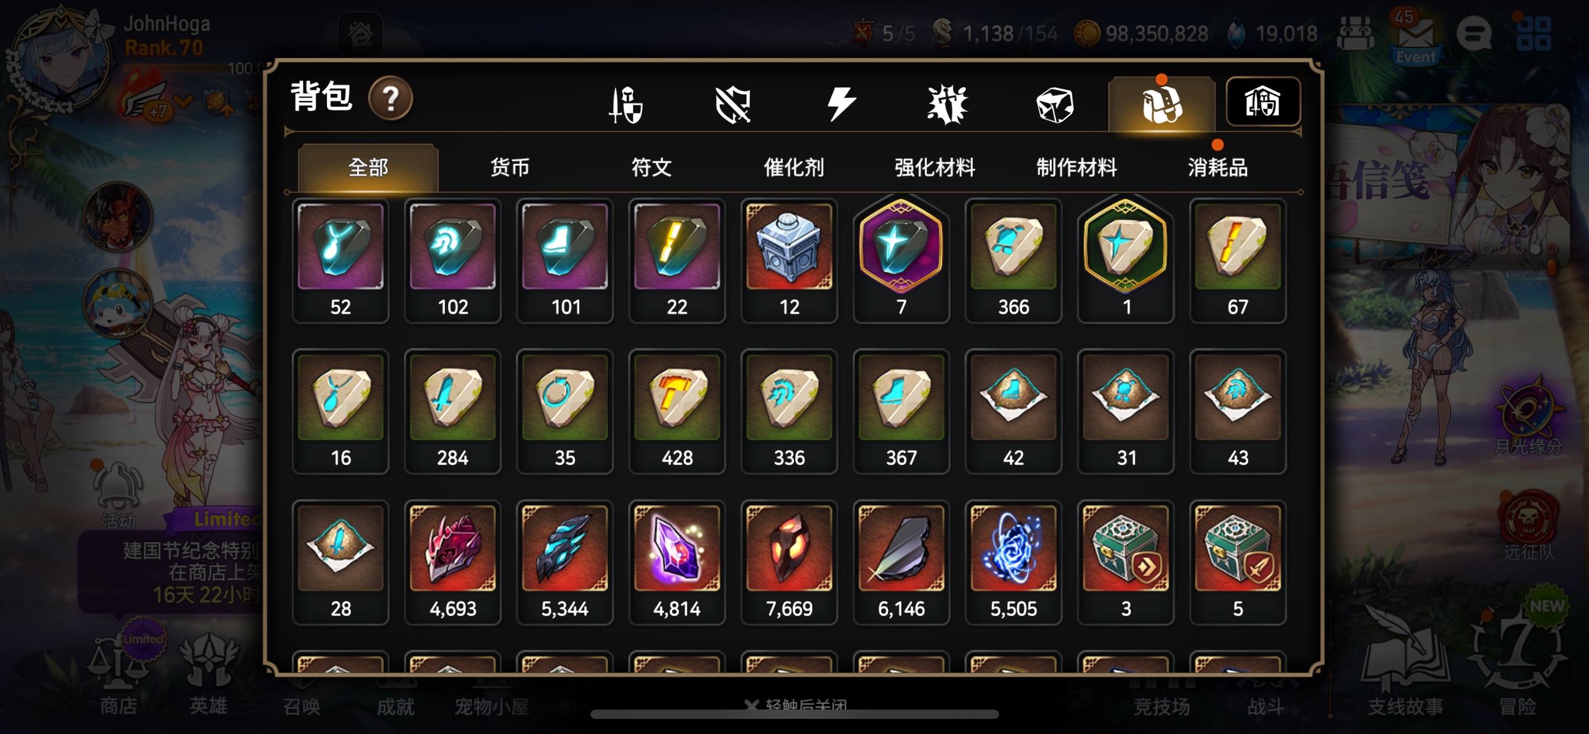Image resolution: width=1589 pixels, height=734 pixels.
Task: Select the purple crystal item with 4,814
Action: 677,563
